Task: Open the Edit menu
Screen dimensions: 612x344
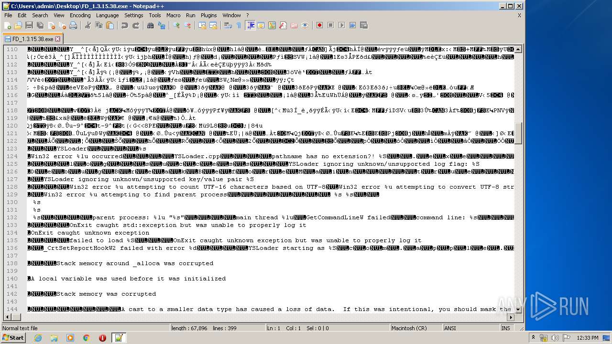Action: [22, 15]
